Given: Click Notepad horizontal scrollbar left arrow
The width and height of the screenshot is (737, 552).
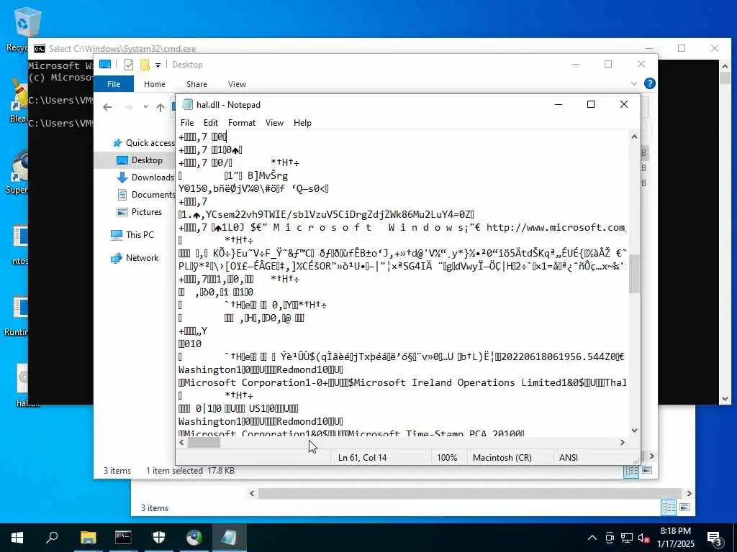Looking at the screenshot, I should pos(182,442).
